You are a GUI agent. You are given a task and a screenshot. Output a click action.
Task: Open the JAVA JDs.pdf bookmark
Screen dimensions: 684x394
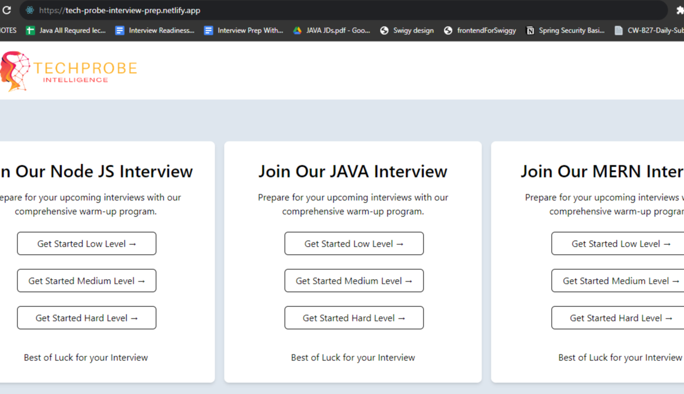click(x=331, y=30)
